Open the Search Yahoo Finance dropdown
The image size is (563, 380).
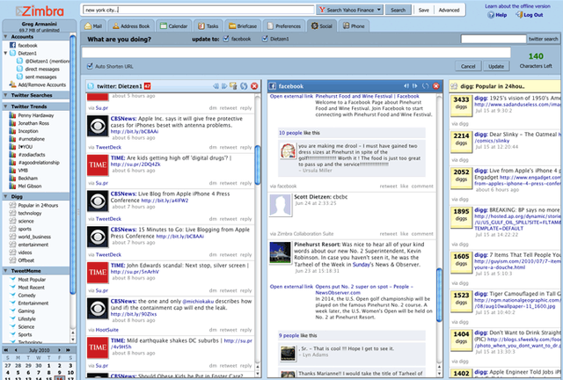point(350,10)
